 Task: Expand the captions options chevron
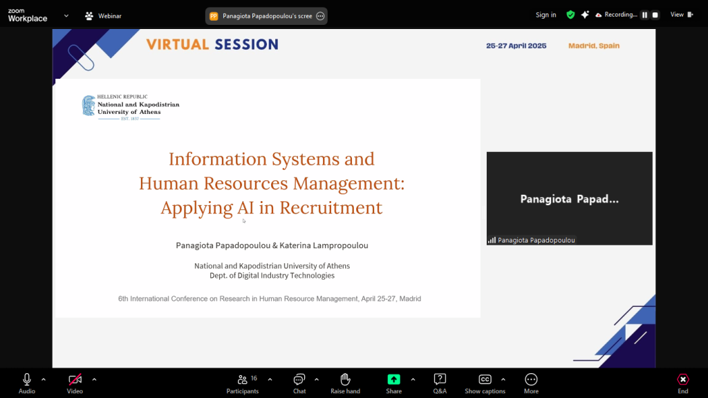[503, 379]
